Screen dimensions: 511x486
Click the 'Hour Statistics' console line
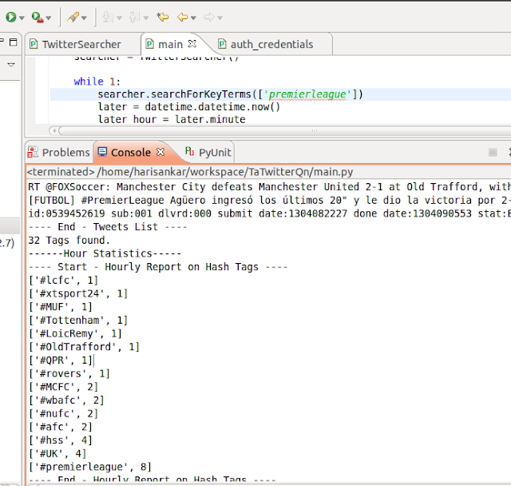pos(105,253)
